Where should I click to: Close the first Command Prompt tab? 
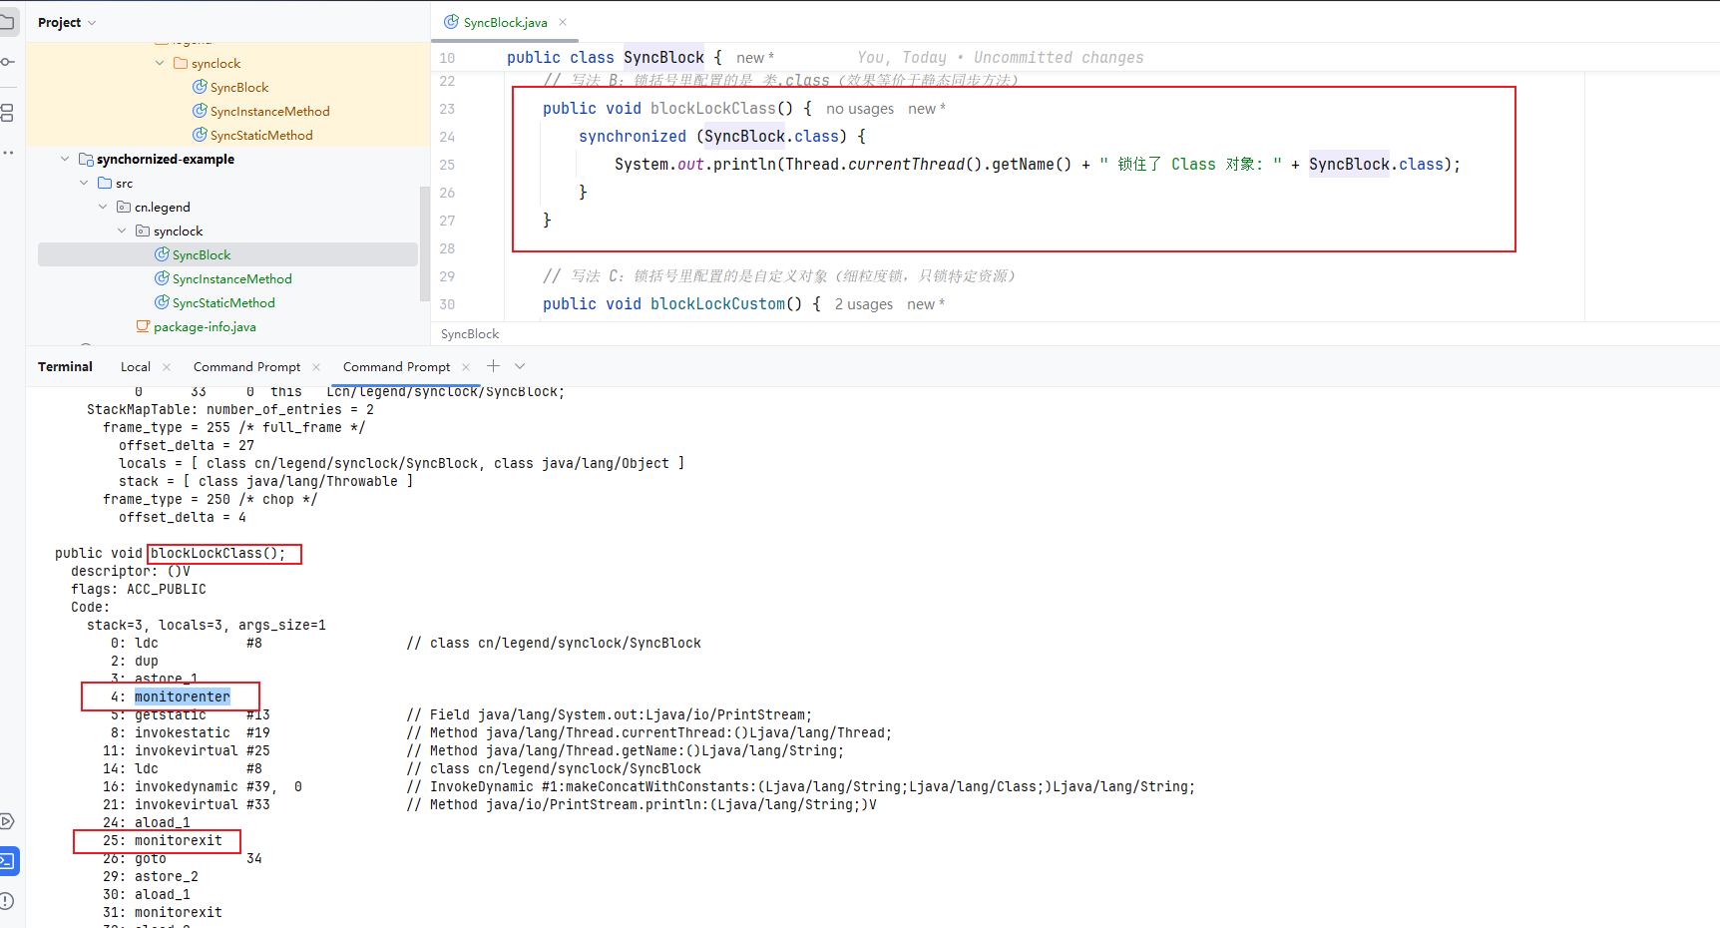(x=316, y=367)
